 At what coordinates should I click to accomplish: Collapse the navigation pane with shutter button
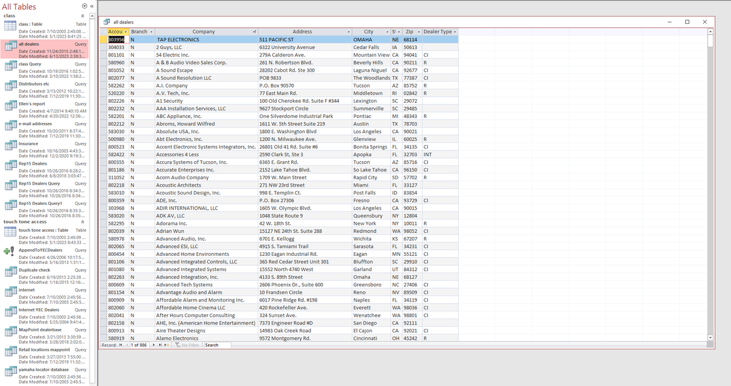pyautogui.click(x=91, y=7)
